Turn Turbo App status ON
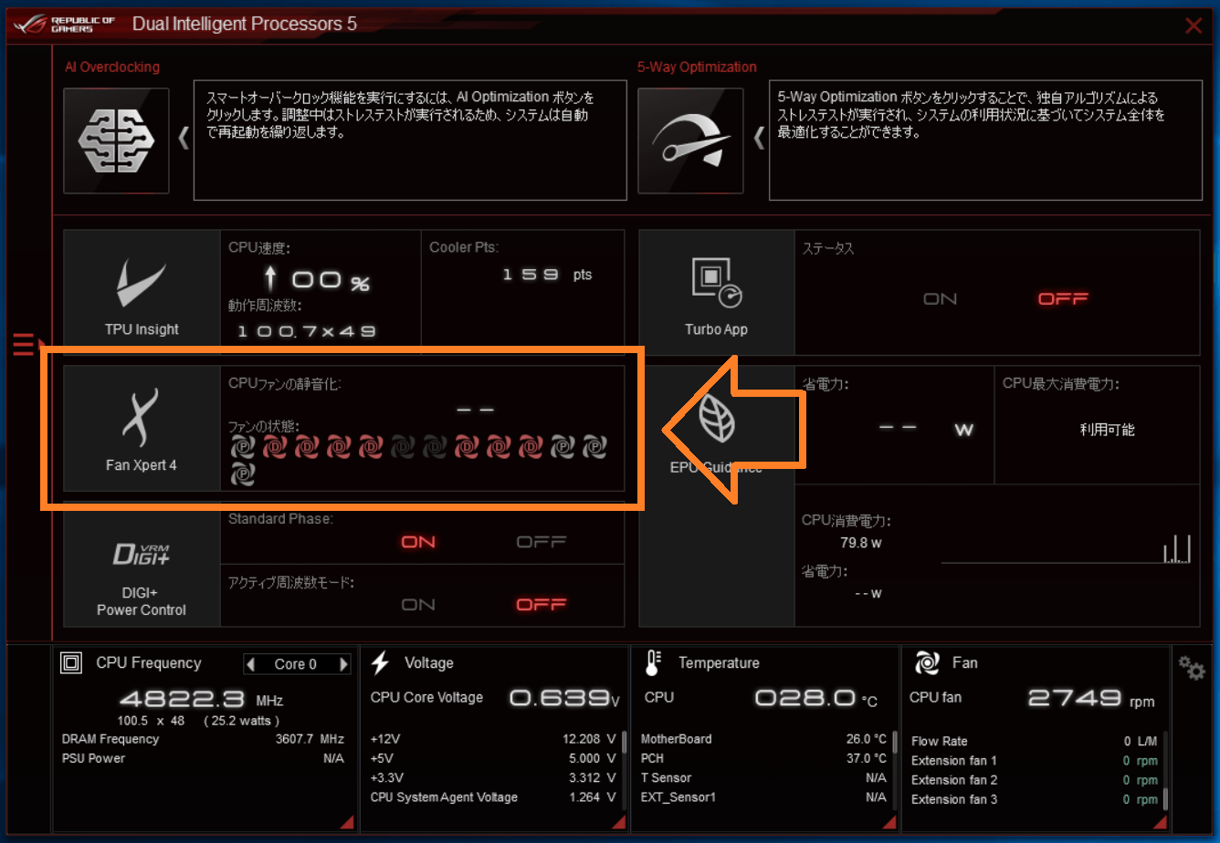The image size is (1220, 843). click(x=941, y=298)
